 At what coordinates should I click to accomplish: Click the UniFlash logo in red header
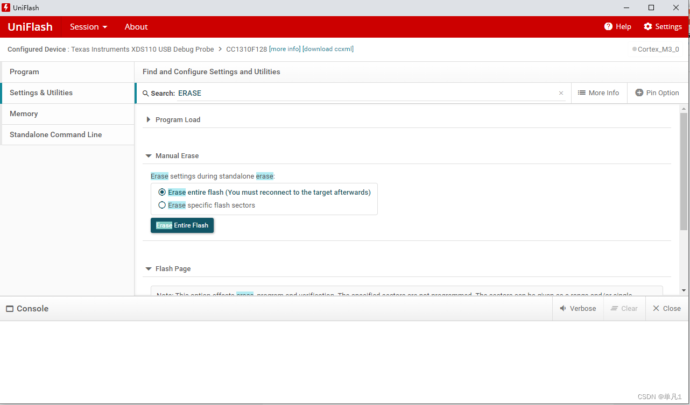point(30,27)
